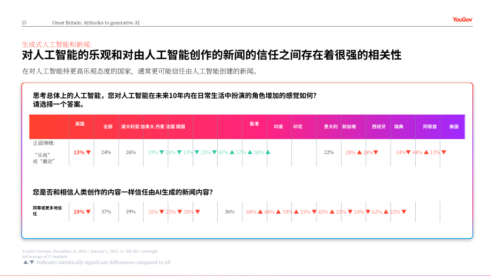The width and height of the screenshot is (491, 276).
Task: Click the main title starting "对人工智能的乐观"
Action: tap(212, 55)
